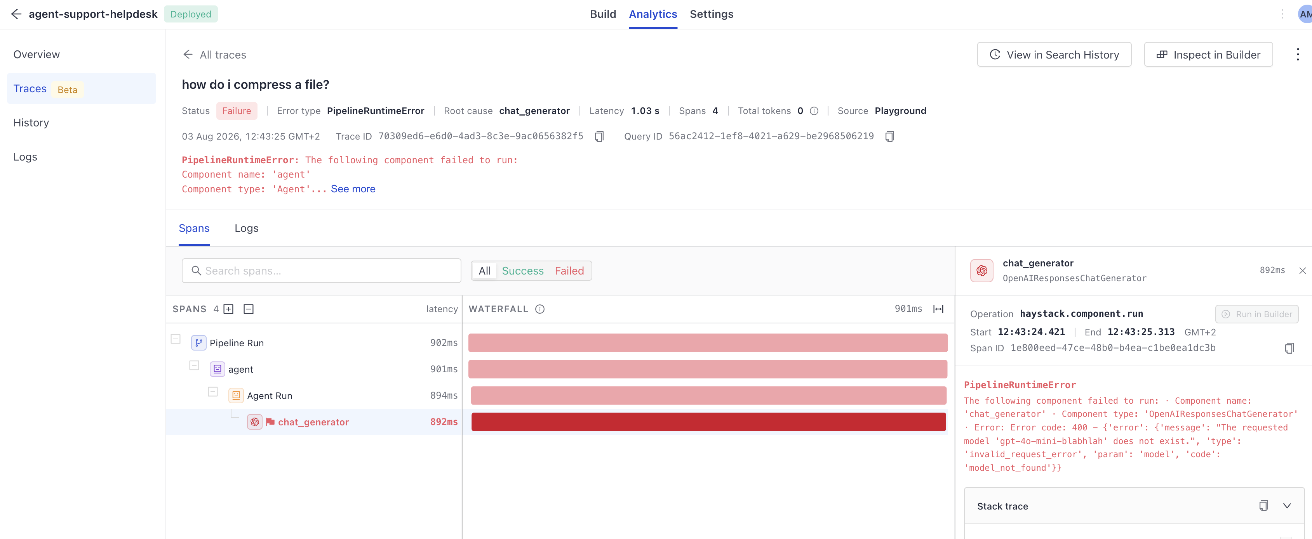Collapse the Pipeline Run tree node
Screen dimensions: 1312x539
coord(176,339)
